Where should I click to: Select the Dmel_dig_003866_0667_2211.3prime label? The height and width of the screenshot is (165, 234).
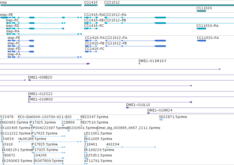[129, 128]
